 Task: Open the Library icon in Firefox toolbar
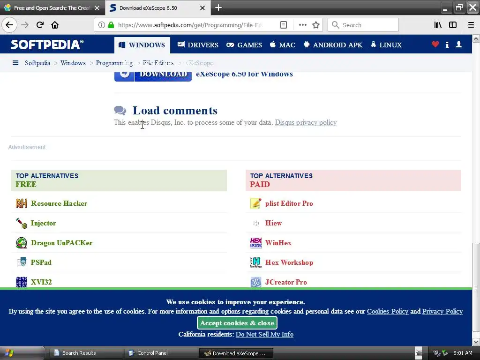pos(438,25)
